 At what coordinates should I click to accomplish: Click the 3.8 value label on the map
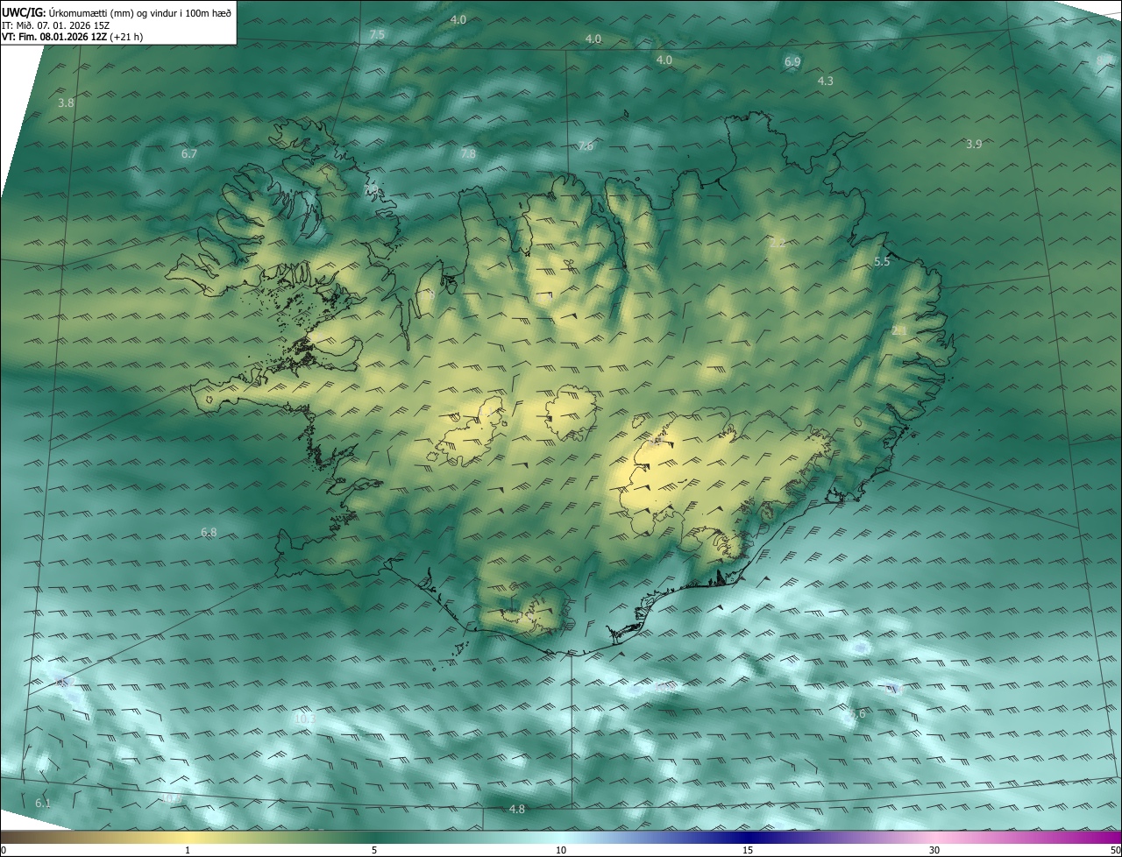point(66,103)
